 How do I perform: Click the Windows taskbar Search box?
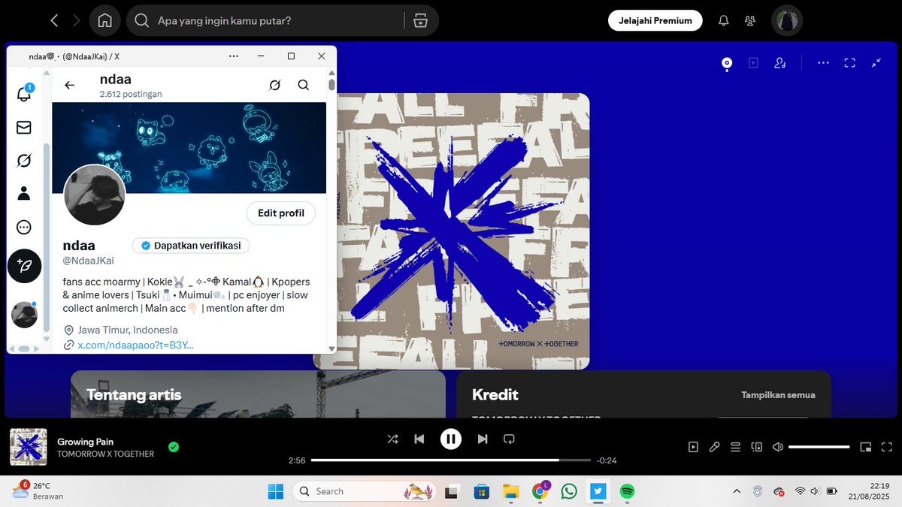[x=364, y=491]
